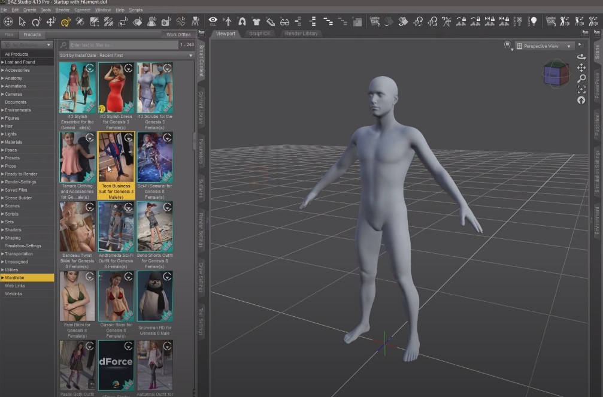Select All Products in category list
The width and height of the screenshot is (603, 397).
click(27, 54)
